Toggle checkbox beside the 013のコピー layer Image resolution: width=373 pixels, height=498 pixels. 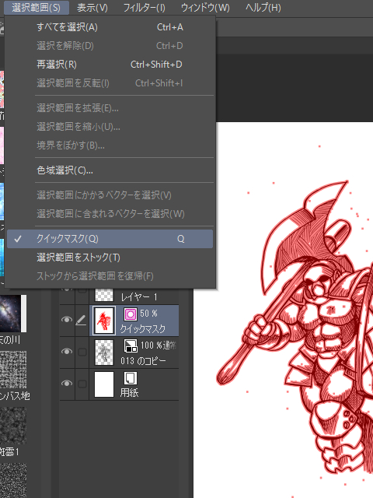(82, 352)
